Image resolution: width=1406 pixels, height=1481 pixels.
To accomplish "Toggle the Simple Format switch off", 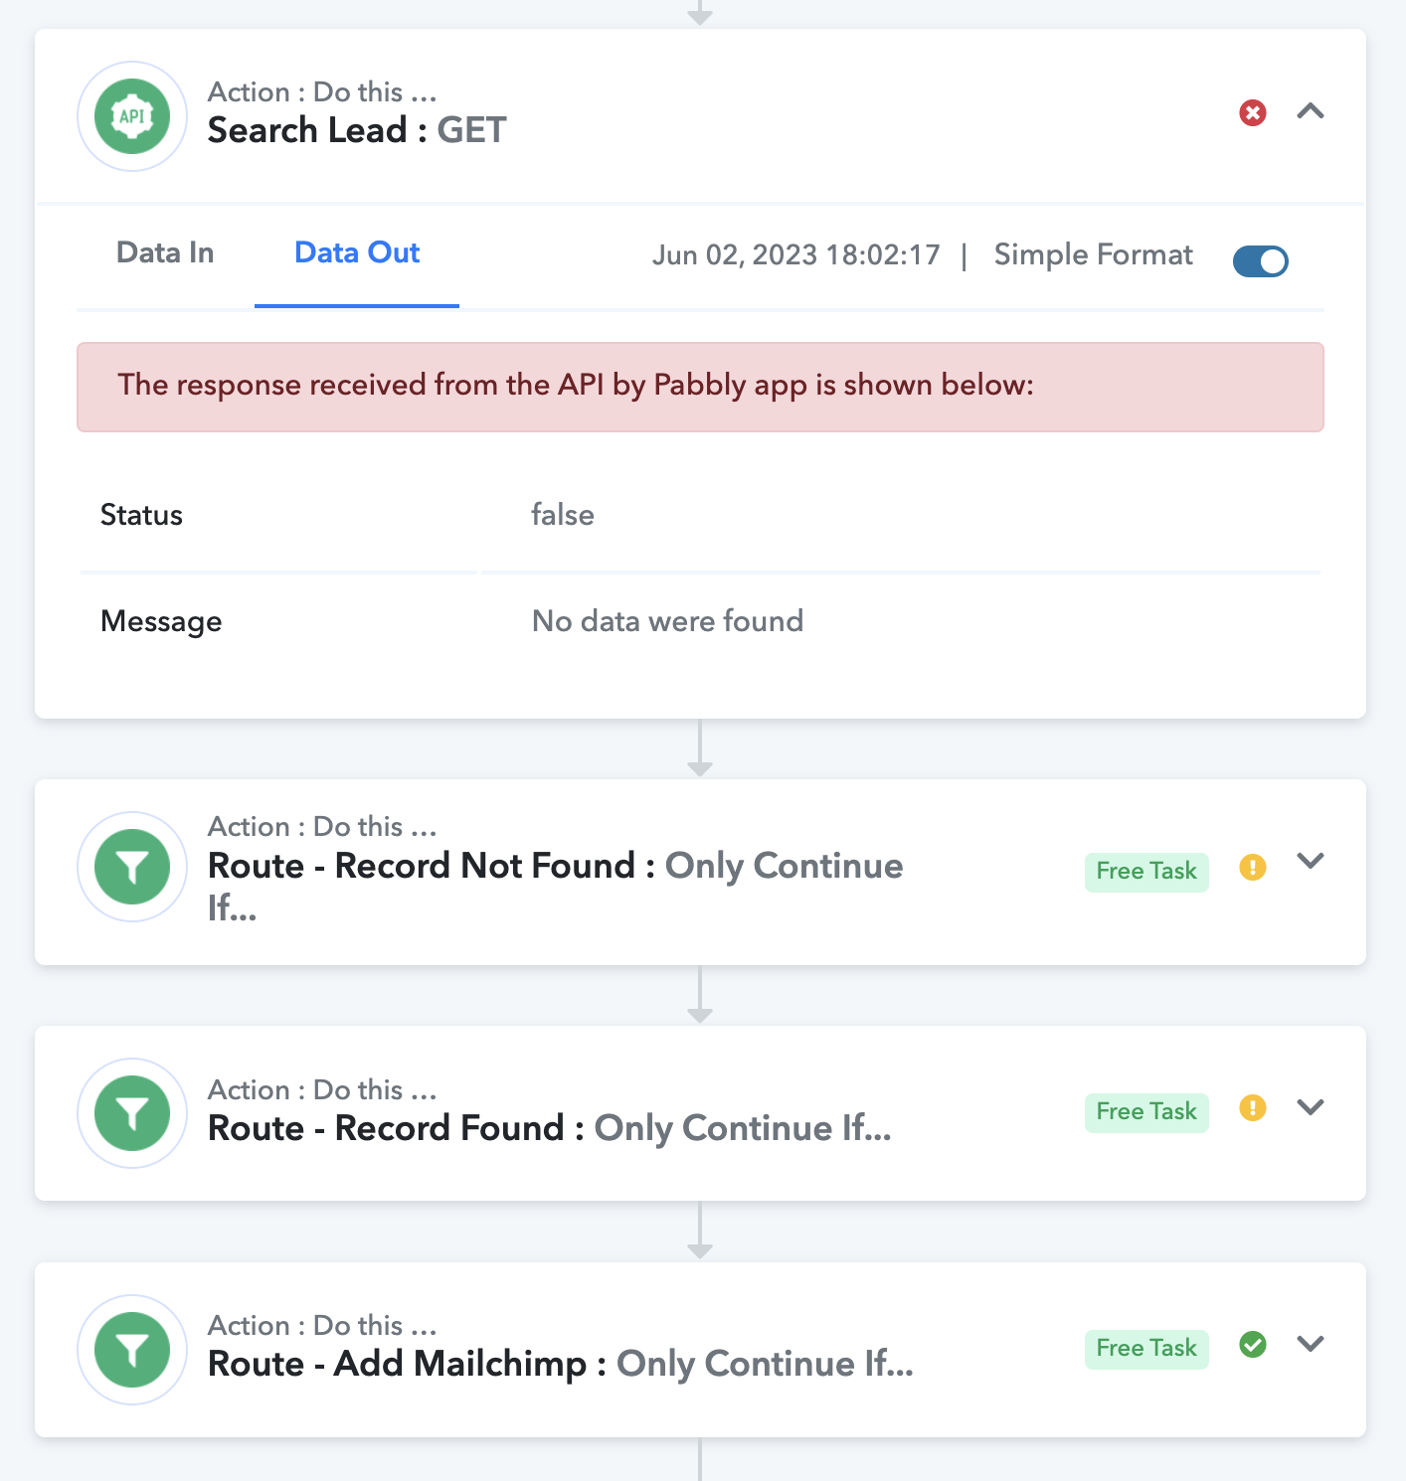I will (x=1261, y=261).
